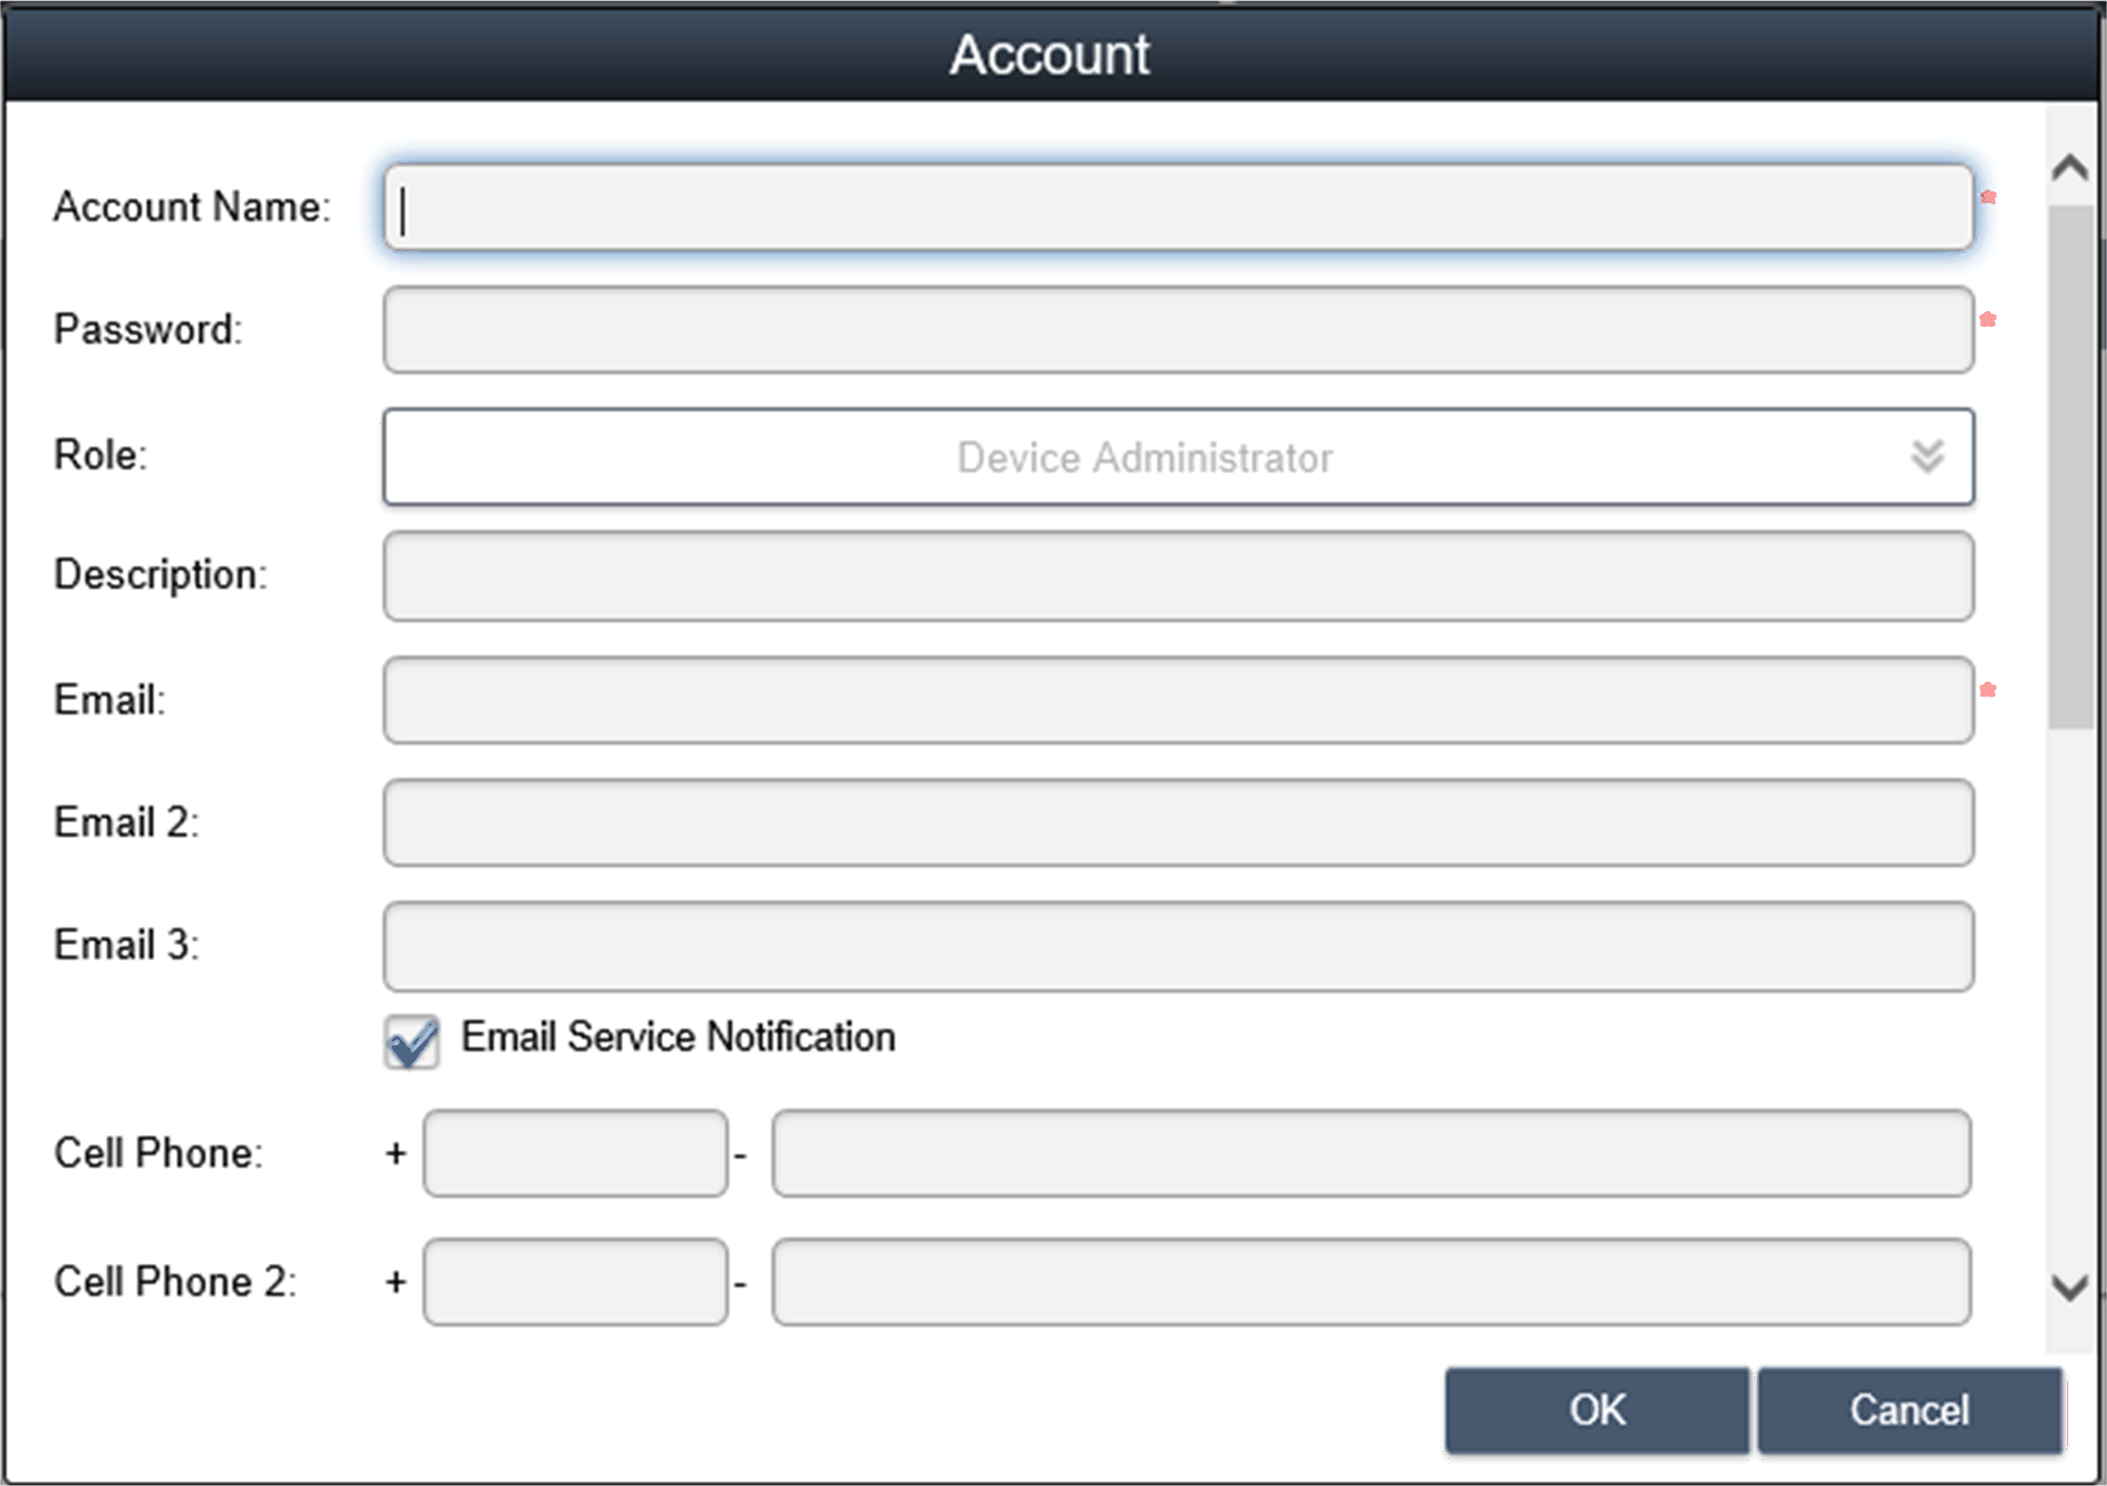Focus the Email 2 text field
The width and height of the screenshot is (2107, 1486).
1177,823
